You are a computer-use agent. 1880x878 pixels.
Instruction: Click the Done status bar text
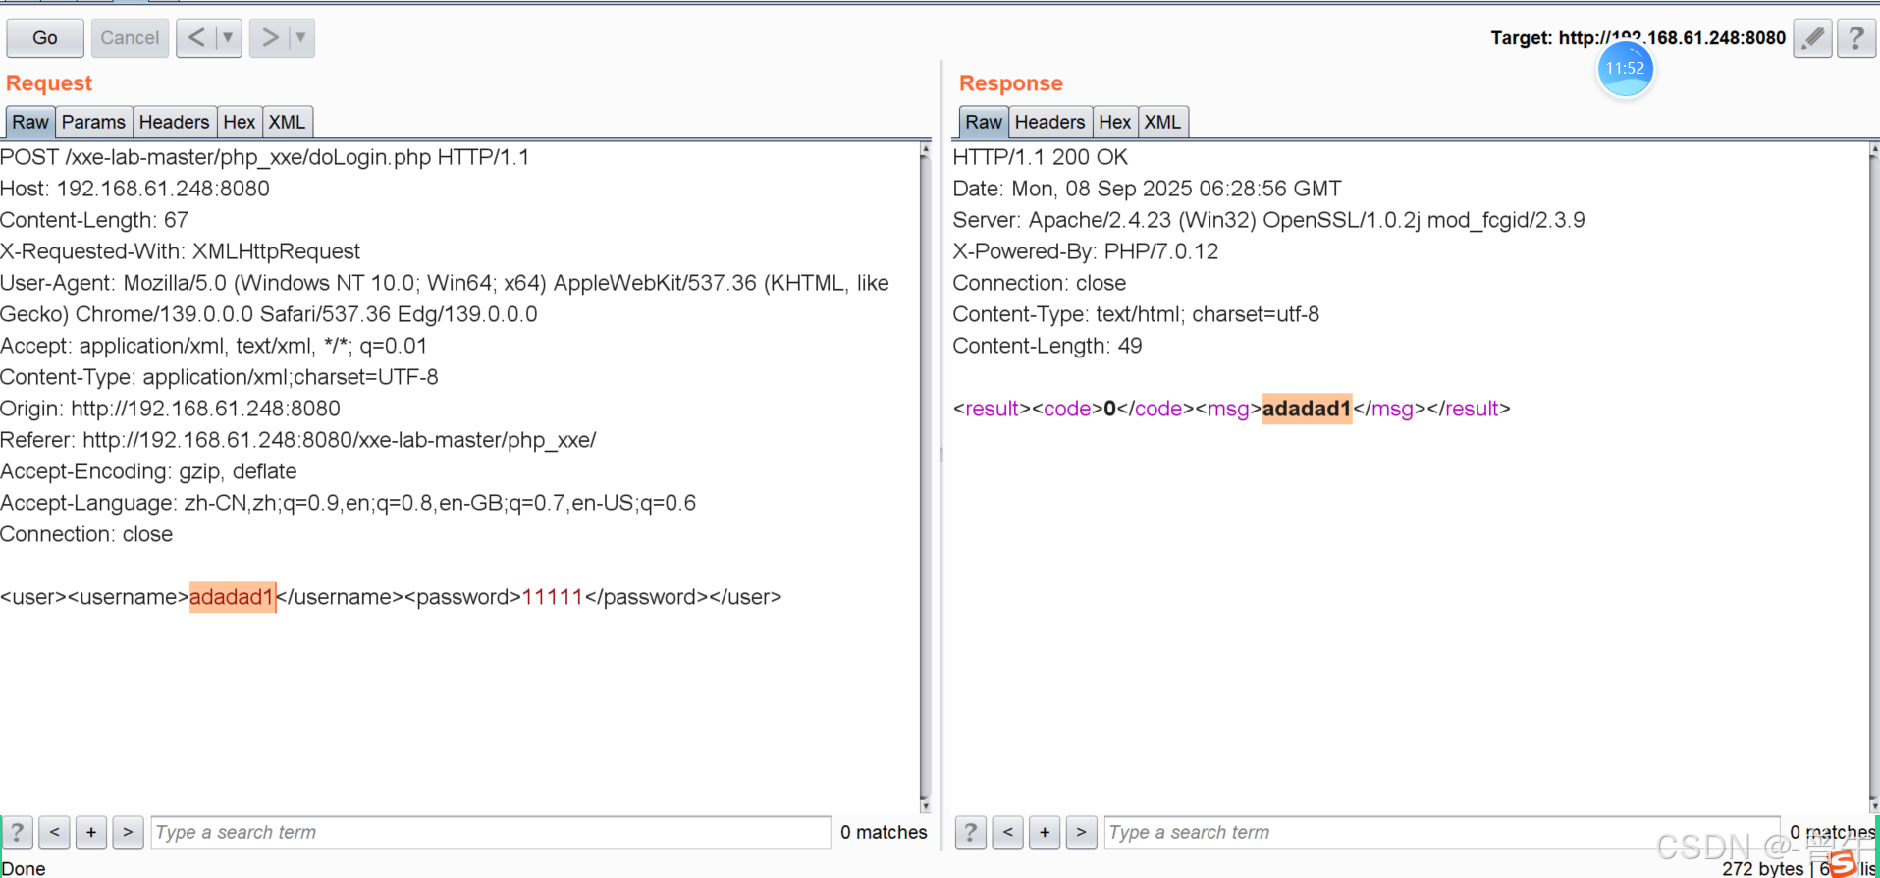(x=24, y=868)
